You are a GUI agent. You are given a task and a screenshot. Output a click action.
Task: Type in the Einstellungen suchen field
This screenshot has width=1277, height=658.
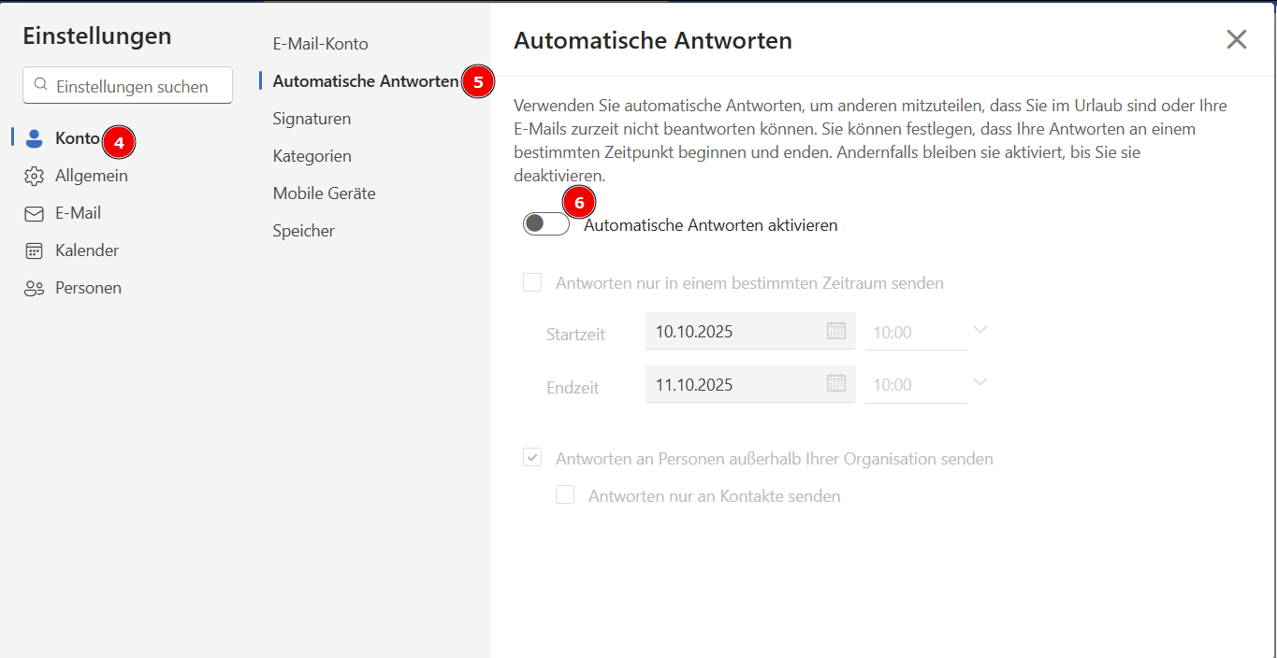140,86
